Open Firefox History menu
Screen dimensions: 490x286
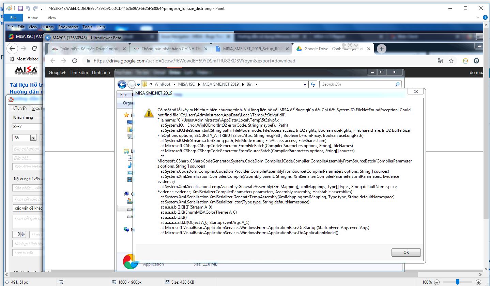coord(48,27)
